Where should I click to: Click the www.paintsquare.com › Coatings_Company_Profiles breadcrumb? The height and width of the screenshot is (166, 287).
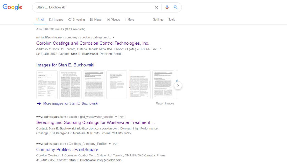[x=72, y=144]
